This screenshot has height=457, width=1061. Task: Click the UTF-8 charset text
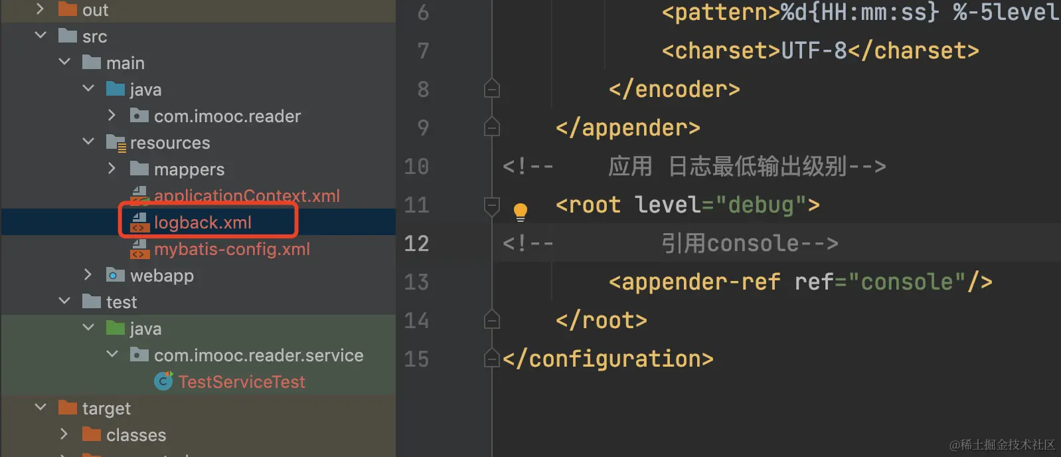pos(814,51)
